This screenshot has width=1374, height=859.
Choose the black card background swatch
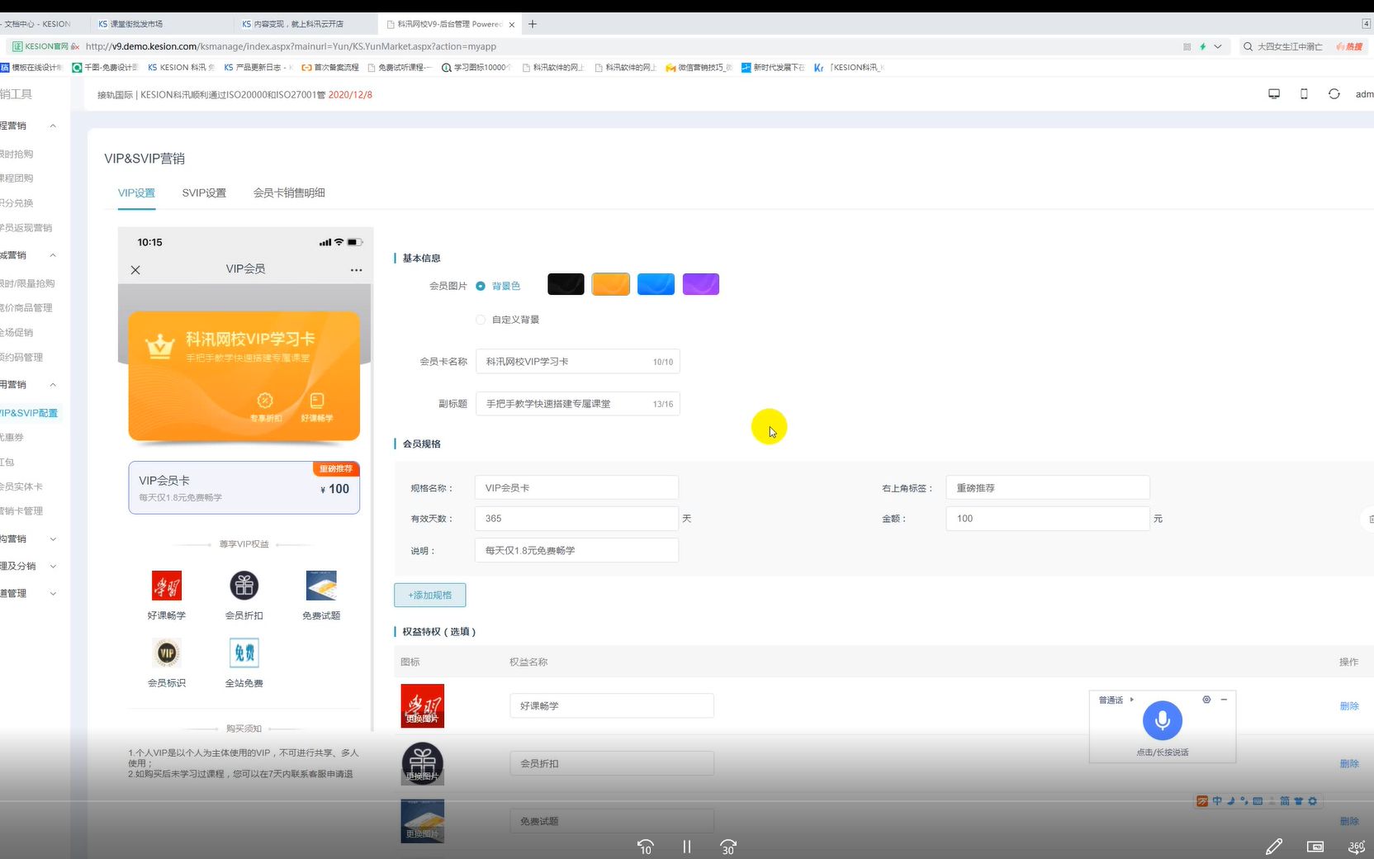[x=566, y=284]
